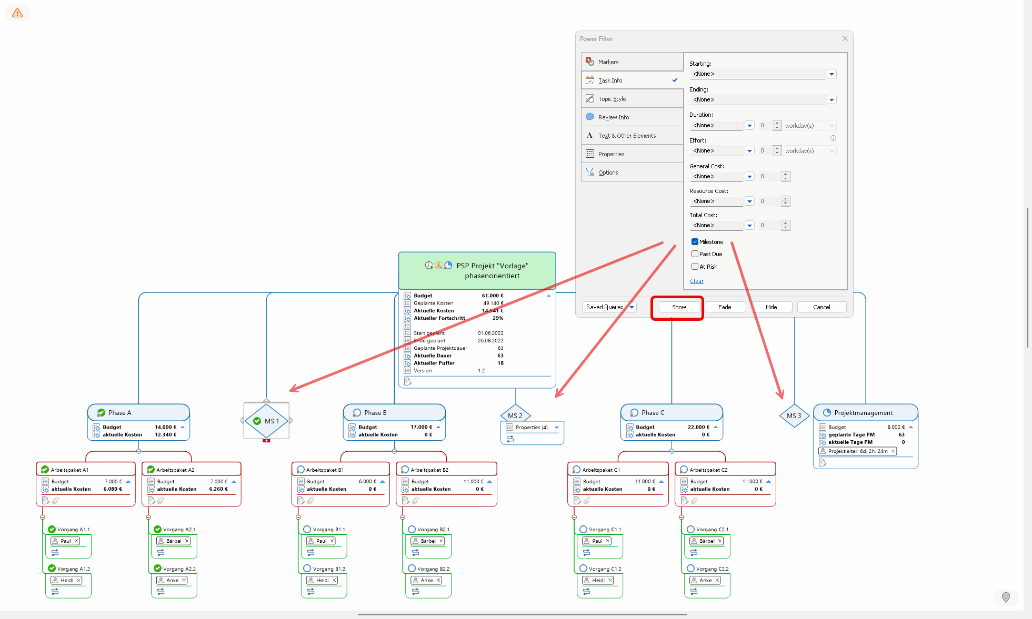Click the MS 1 milestone diamond
Viewport: 1032px width, 619px height.
(266, 421)
